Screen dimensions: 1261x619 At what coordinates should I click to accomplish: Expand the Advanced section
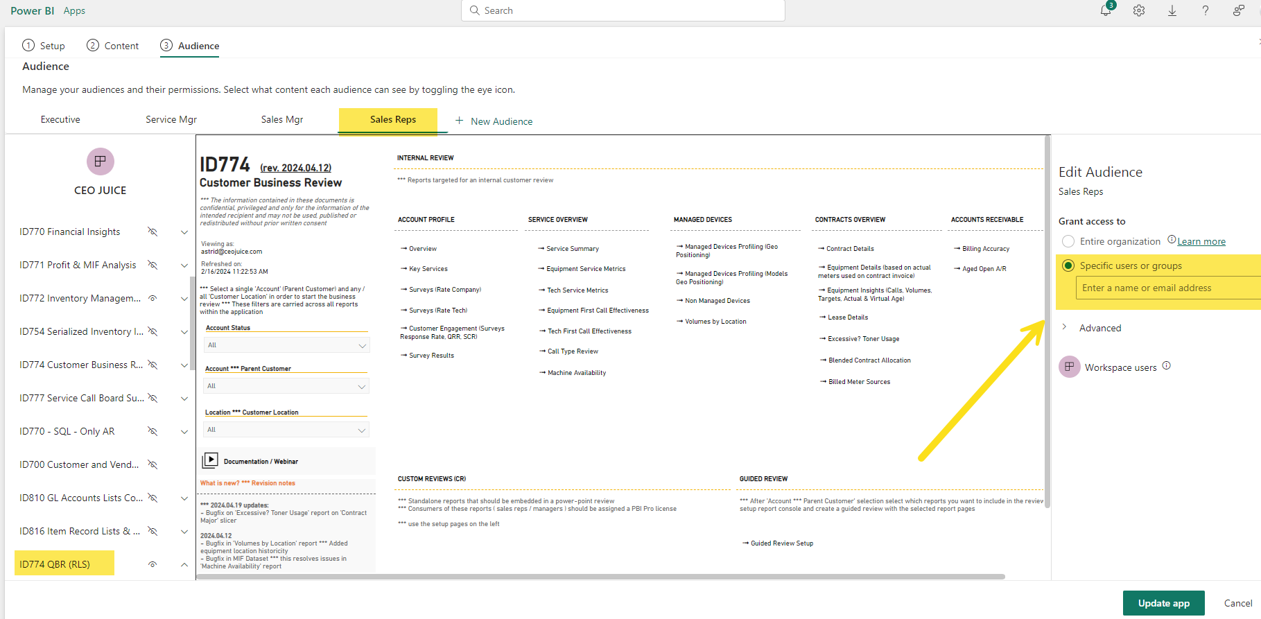(1091, 328)
